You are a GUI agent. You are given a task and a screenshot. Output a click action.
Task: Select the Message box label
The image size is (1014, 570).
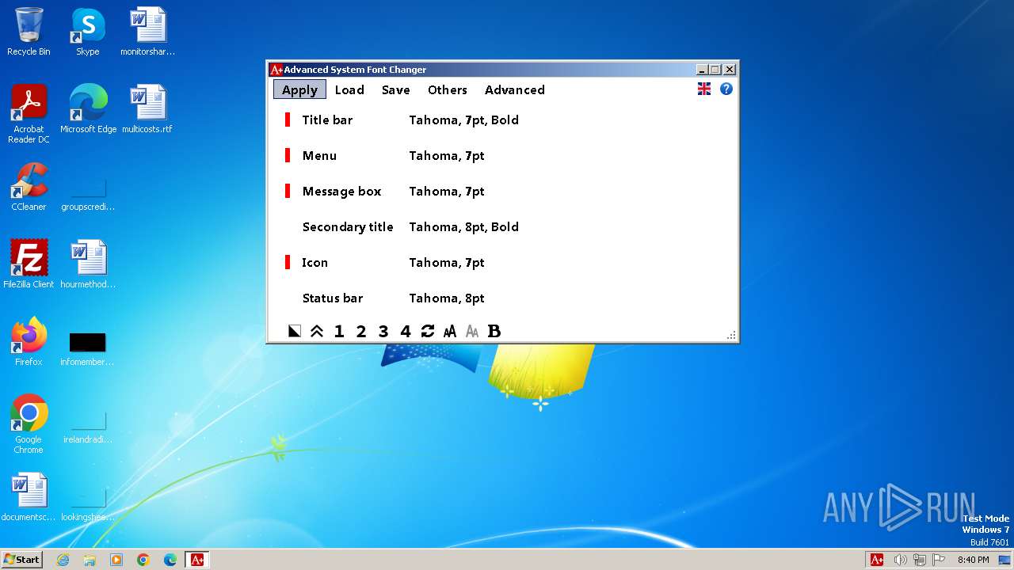[x=341, y=192]
